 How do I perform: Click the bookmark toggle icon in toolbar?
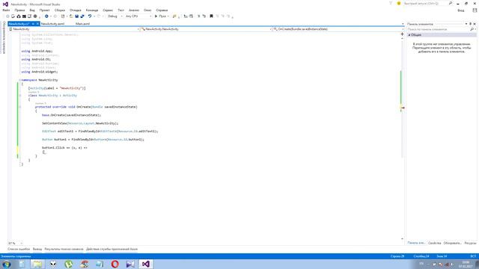pyautogui.click(x=211, y=16)
